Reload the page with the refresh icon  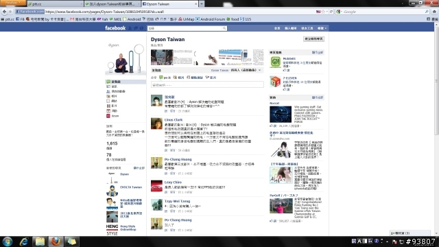pos(331,12)
